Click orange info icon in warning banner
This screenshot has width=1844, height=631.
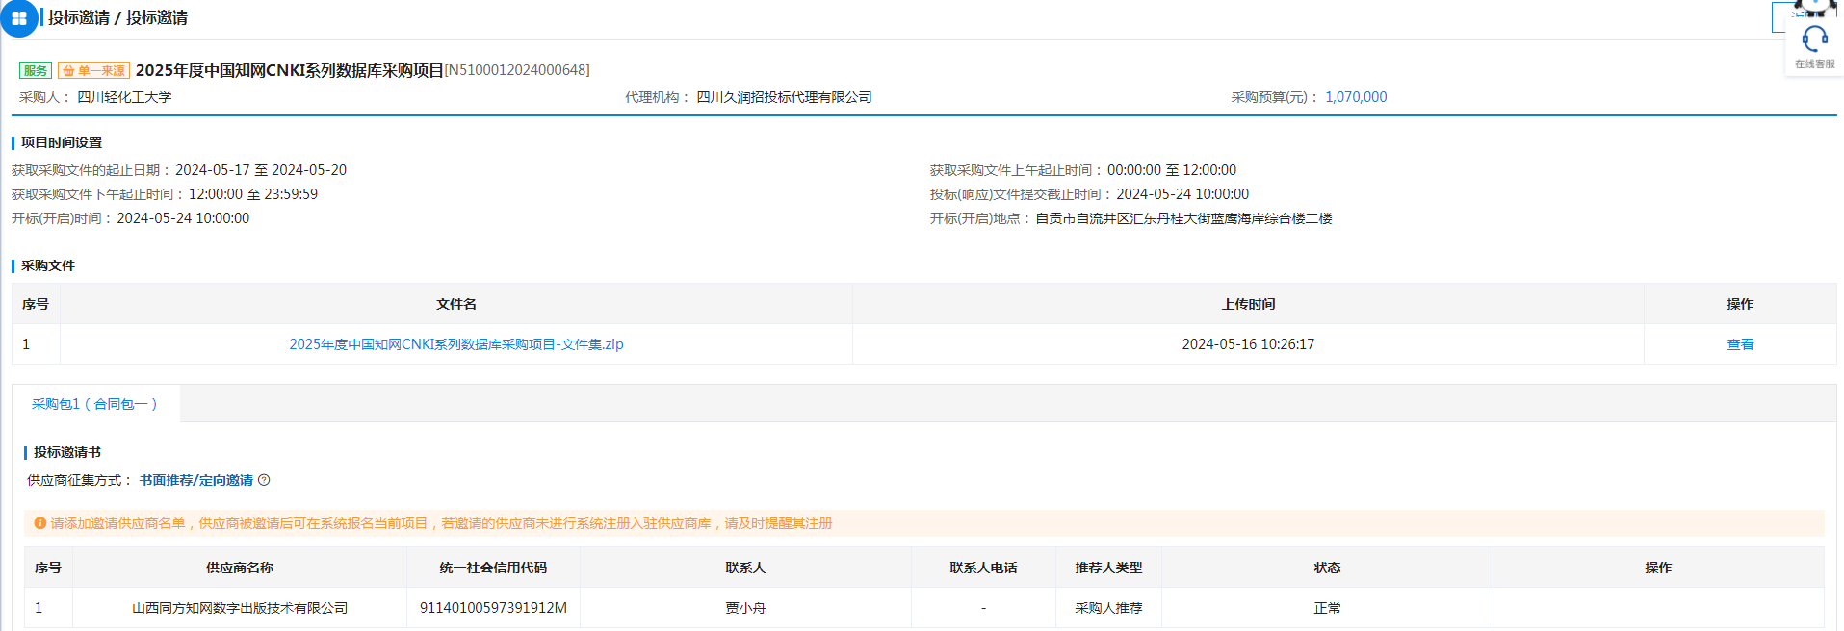tap(39, 523)
